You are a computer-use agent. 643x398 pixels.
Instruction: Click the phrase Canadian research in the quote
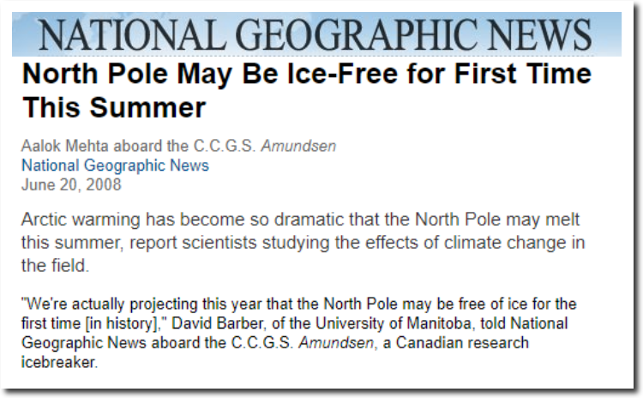coord(462,342)
